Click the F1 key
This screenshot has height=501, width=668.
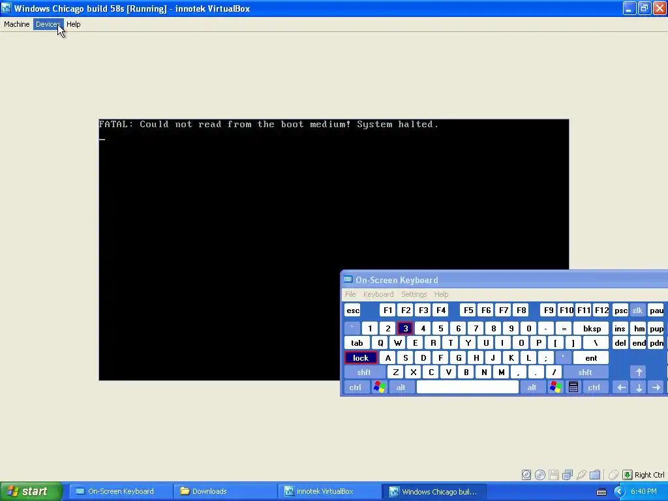(387, 311)
